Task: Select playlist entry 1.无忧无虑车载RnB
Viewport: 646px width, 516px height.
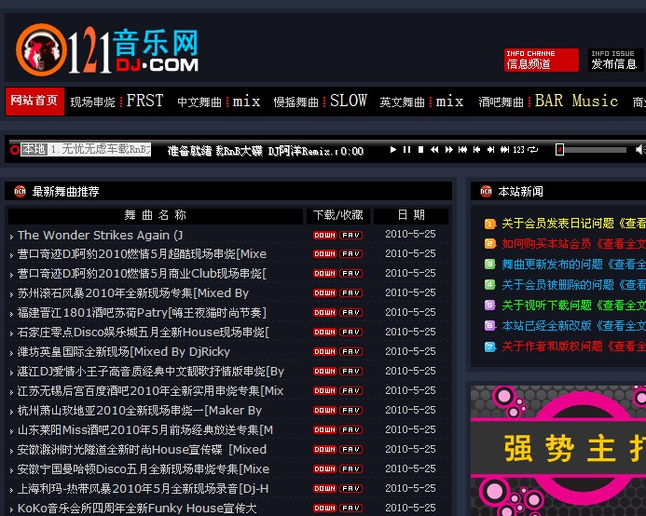Action: (x=100, y=149)
